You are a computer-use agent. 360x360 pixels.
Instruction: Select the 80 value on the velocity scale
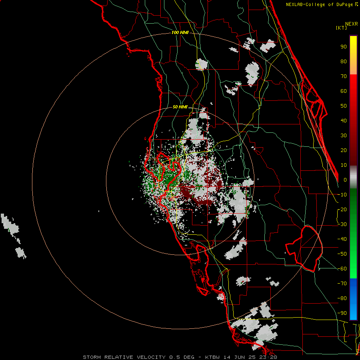pos(344,62)
